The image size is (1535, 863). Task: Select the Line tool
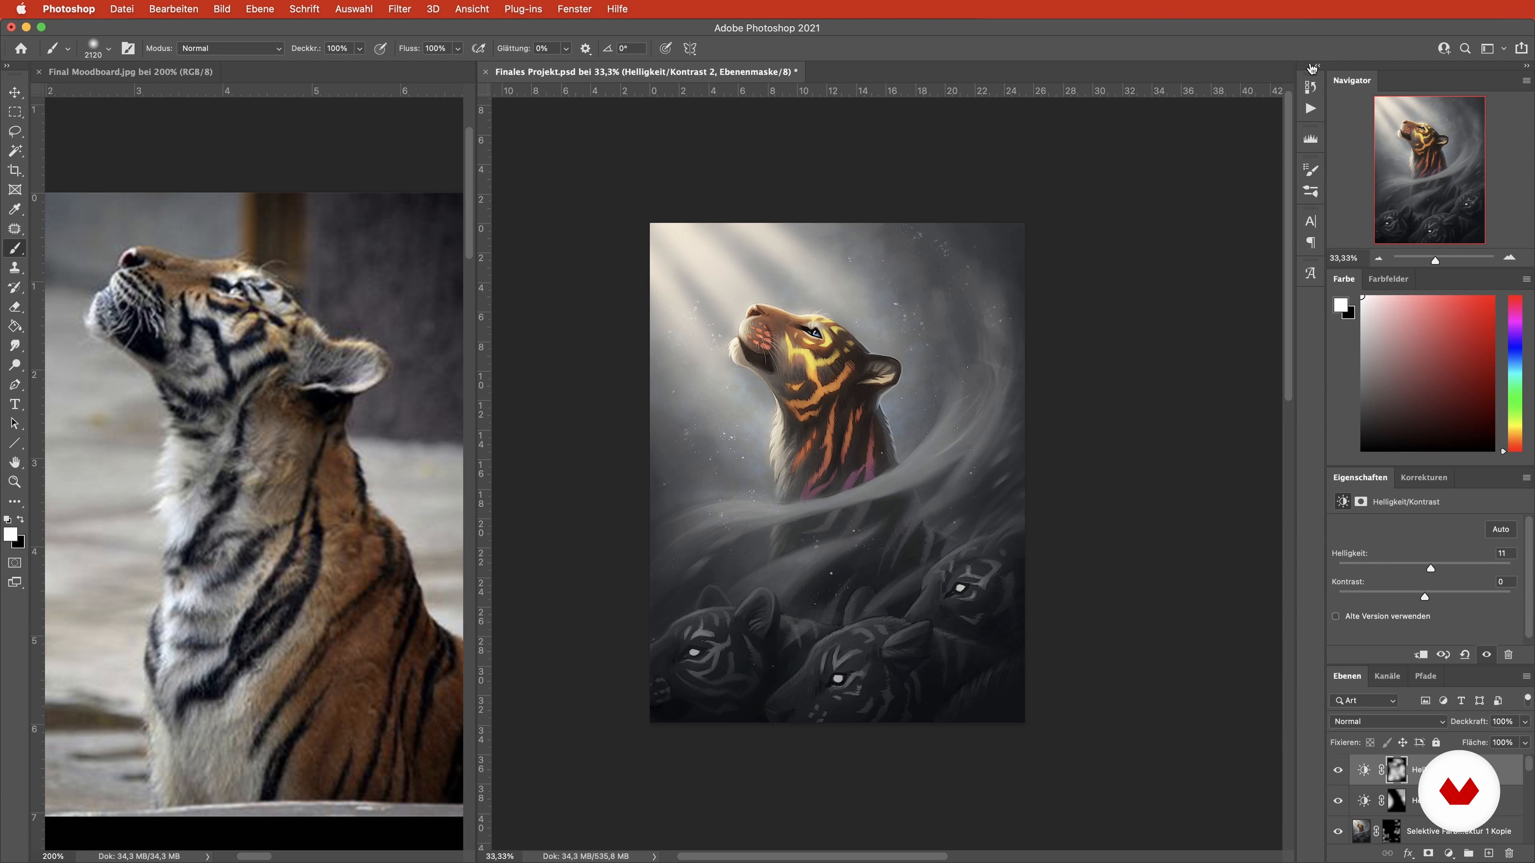[15, 443]
